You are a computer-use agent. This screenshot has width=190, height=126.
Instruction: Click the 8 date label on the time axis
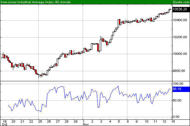tap(128, 121)
